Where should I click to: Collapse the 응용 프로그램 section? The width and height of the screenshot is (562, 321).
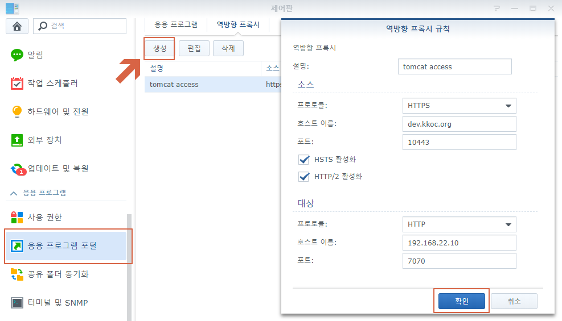[13, 193]
